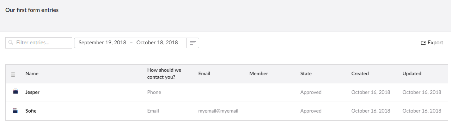Click the Export arrow icon
Image resolution: width=451 pixels, height=134 pixels.
[x=423, y=43]
